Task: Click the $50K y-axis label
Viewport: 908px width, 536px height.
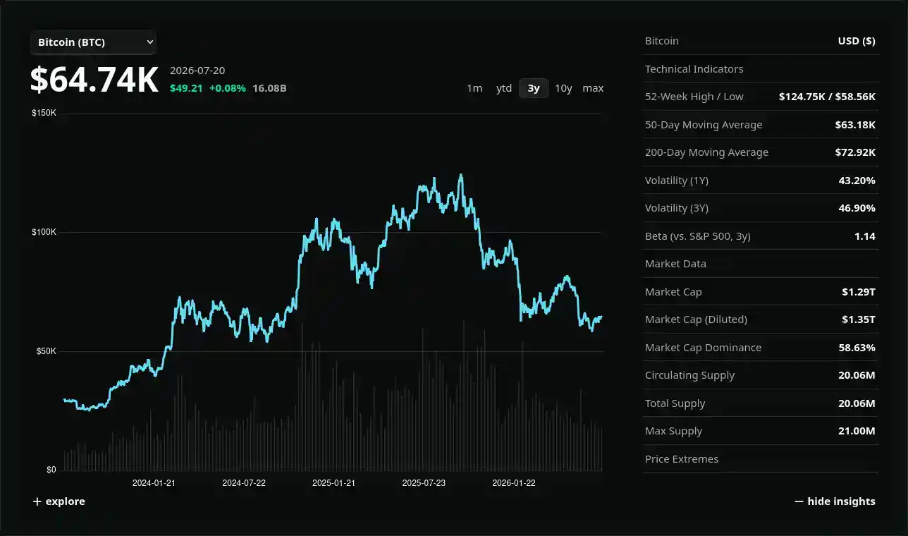Action: (46, 351)
